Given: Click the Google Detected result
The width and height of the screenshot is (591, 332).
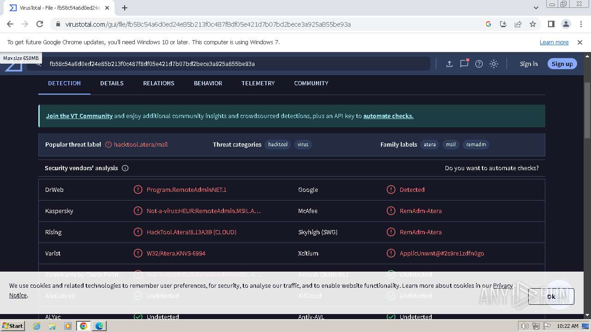Looking at the screenshot, I should point(412,190).
